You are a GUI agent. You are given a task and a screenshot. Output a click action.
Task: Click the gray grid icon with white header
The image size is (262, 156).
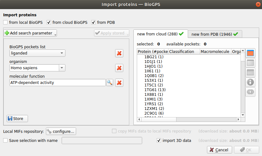(x=250, y=63)
